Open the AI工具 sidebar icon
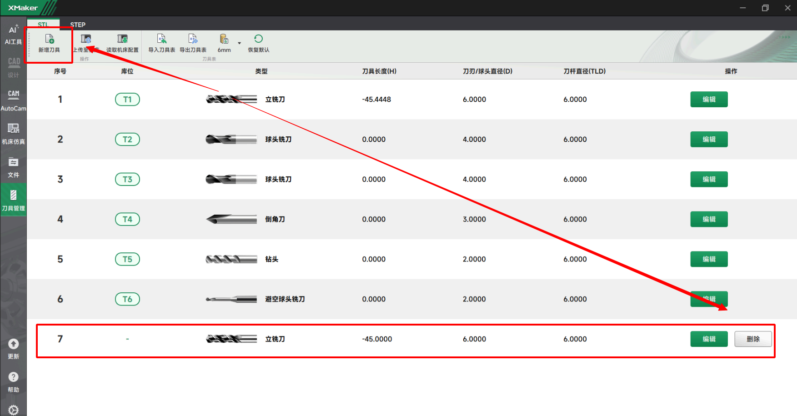Image resolution: width=797 pixels, height=416 pixels. (x=13, y=30)
